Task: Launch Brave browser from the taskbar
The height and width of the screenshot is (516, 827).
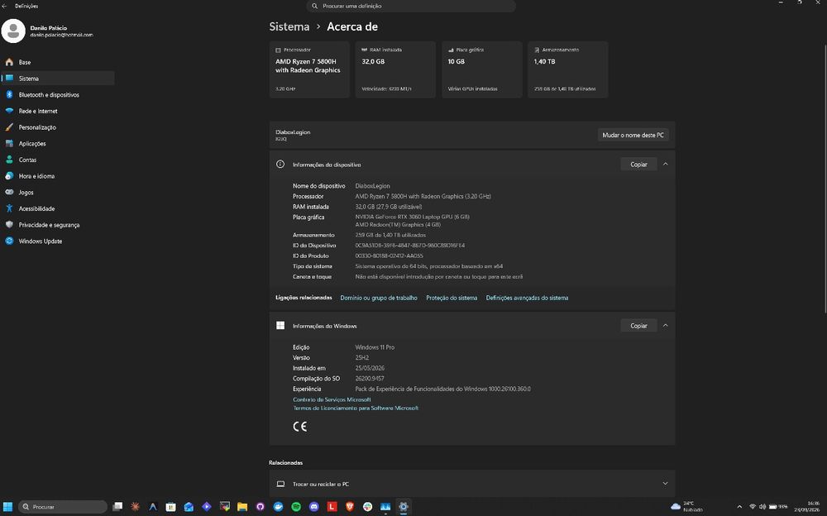Action: coord(350,507)
